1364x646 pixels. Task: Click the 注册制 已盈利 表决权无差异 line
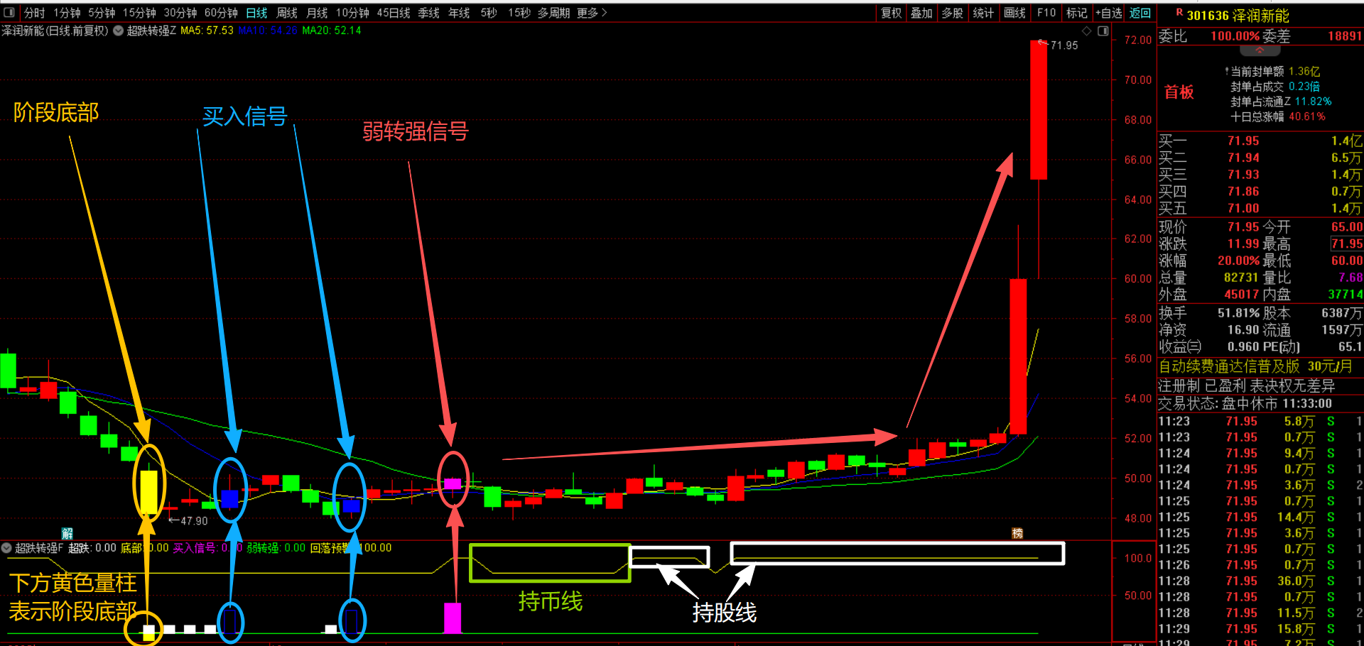[x=1247, y=385]
